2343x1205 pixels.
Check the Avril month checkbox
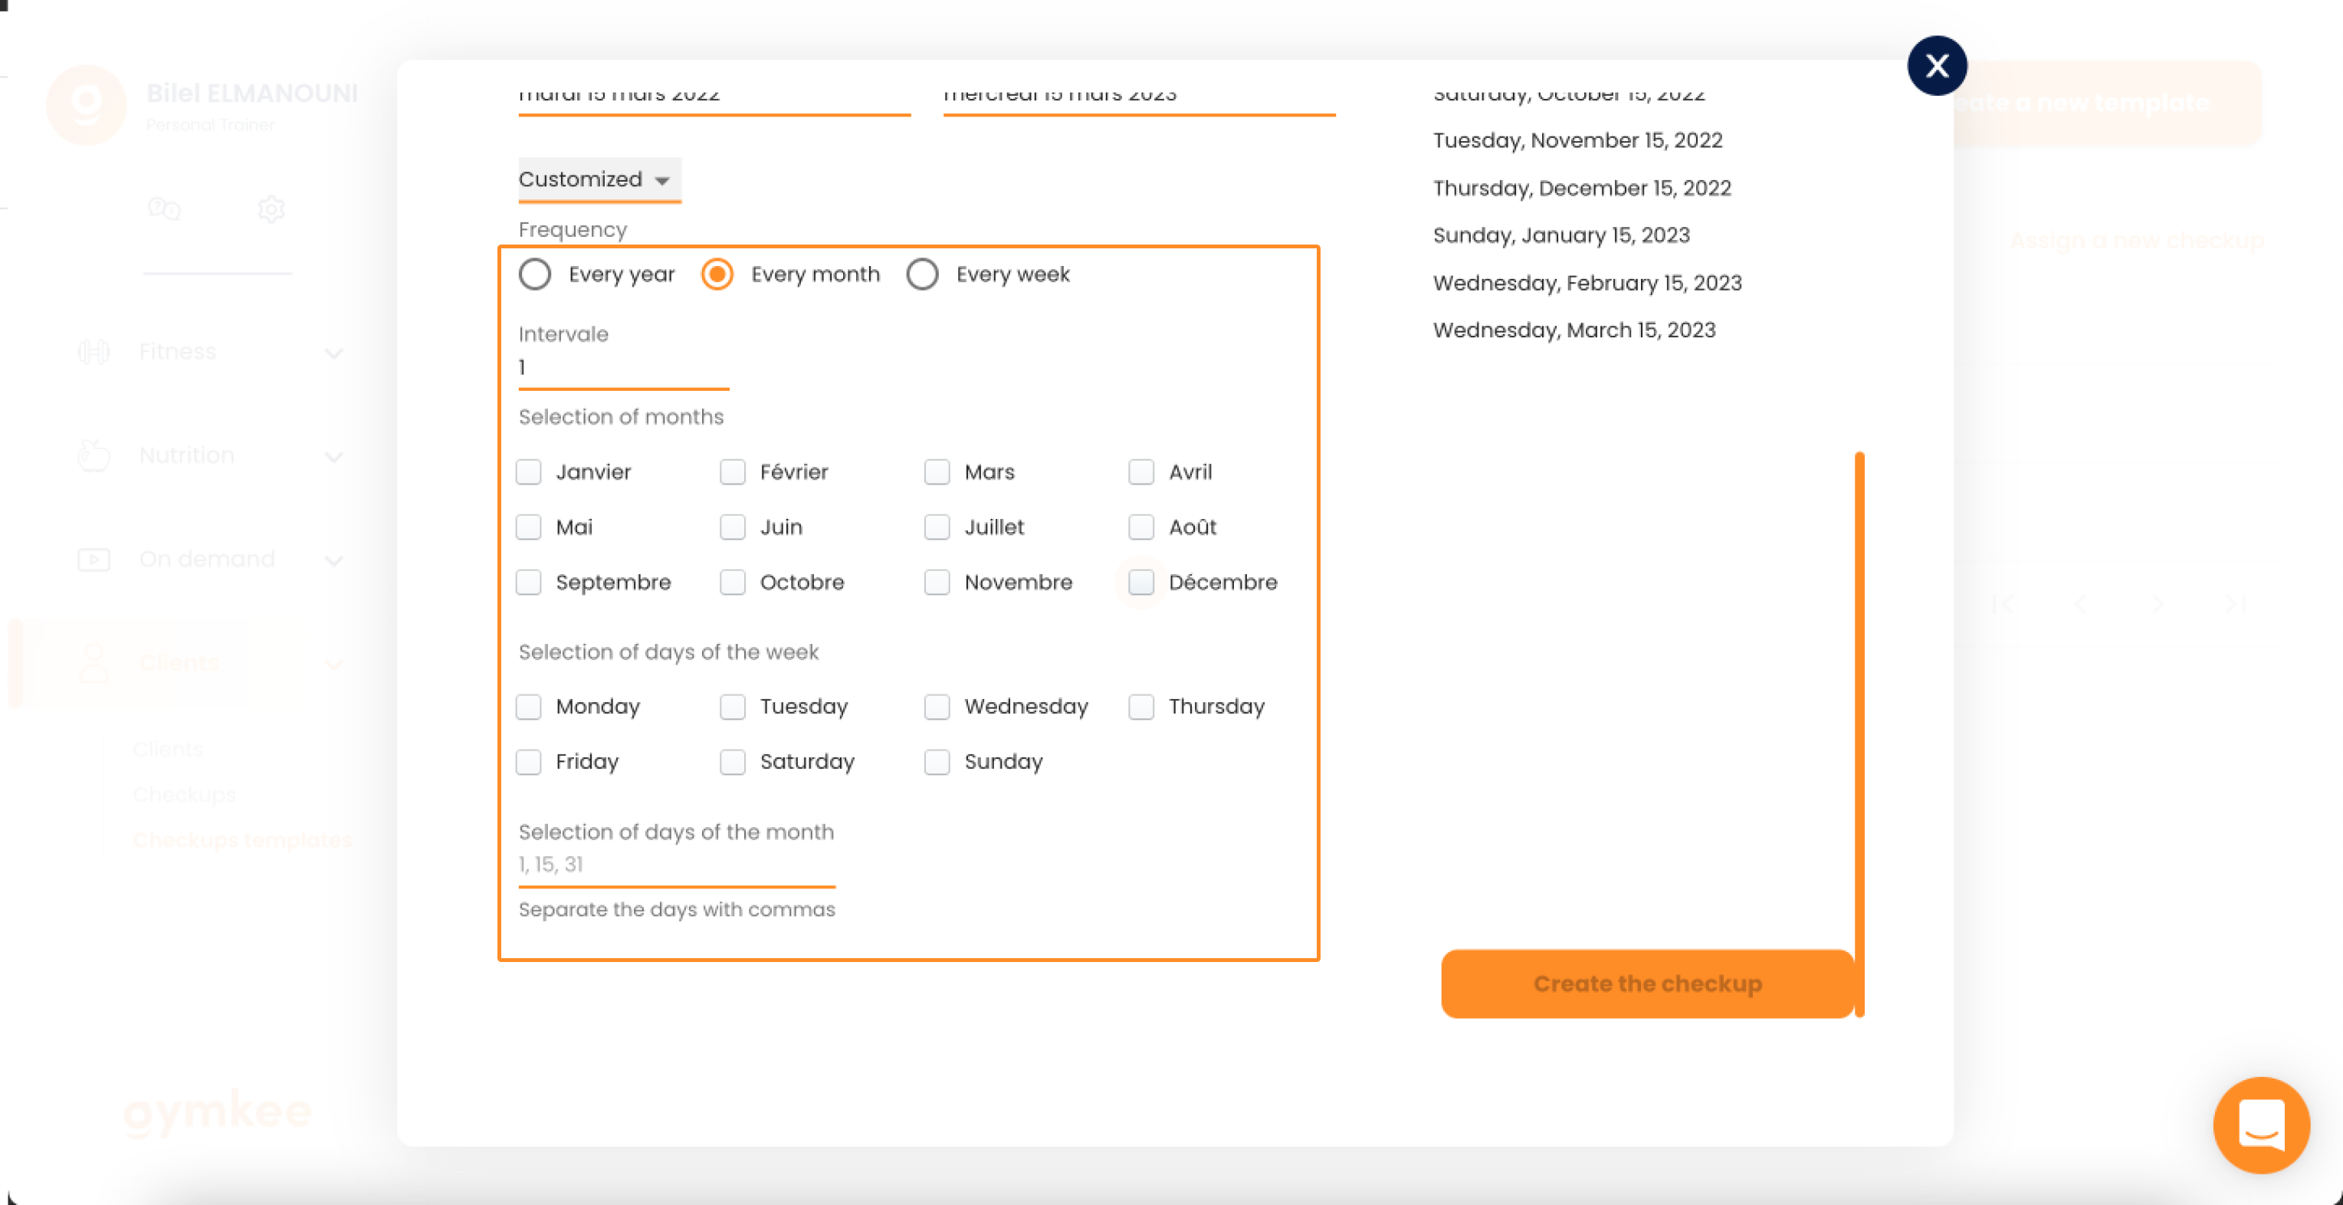(x=1141, y=472)
